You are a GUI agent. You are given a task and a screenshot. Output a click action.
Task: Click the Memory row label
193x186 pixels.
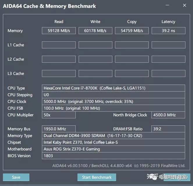coord(15,31)
